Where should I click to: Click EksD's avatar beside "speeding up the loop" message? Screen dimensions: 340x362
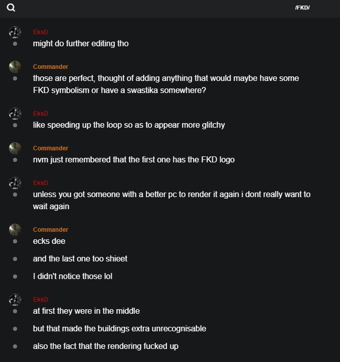[x=15, y=114]
